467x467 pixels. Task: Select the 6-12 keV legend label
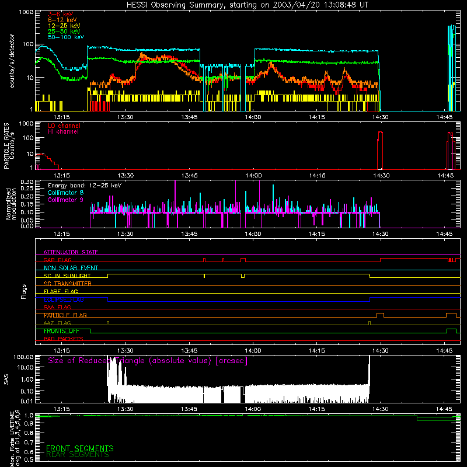click(62, 20)
